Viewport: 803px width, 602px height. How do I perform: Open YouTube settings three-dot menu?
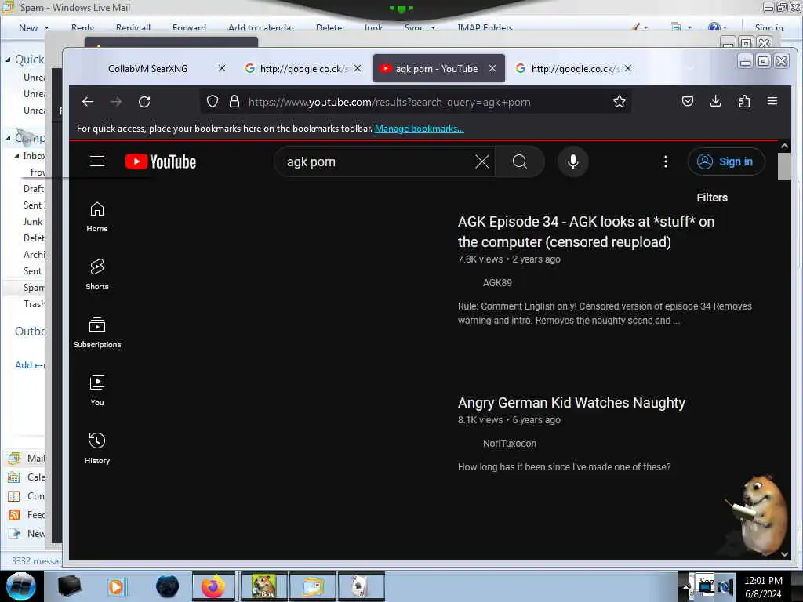[x=665, y=161]
